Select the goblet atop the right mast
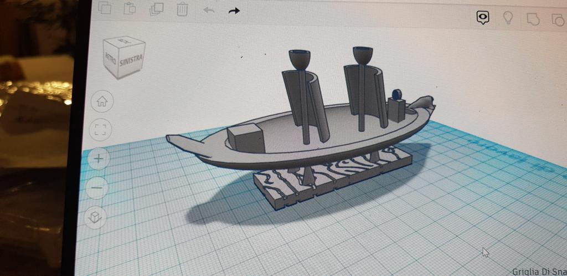The width and height of the screenshot is (567, 276). (363, 56)
